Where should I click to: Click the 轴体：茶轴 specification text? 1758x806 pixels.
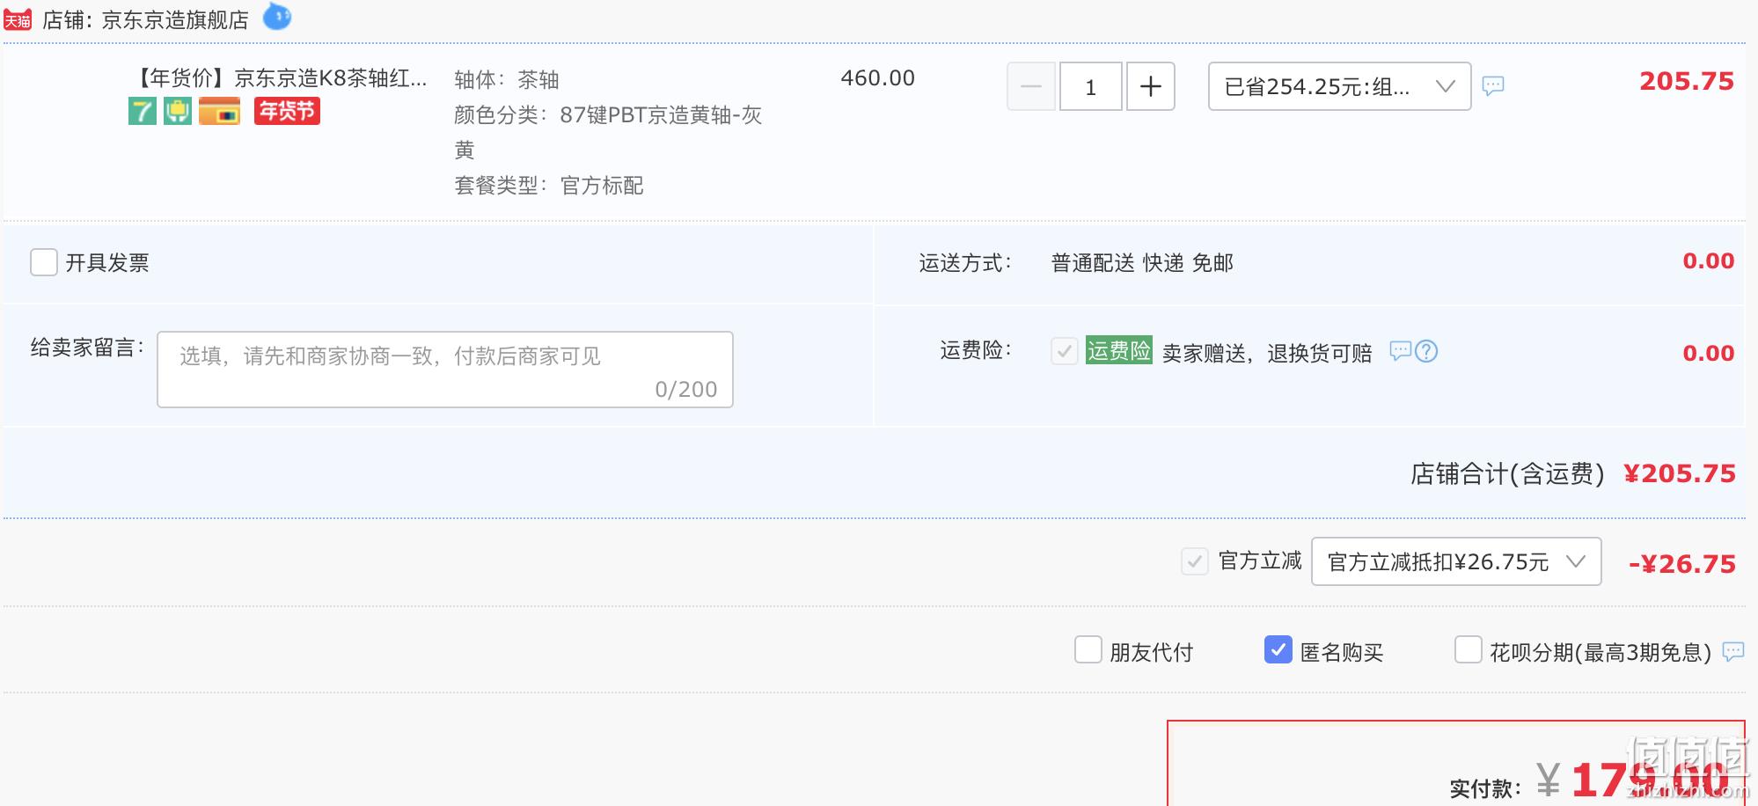pyautogui.click(x=507, y=80)
